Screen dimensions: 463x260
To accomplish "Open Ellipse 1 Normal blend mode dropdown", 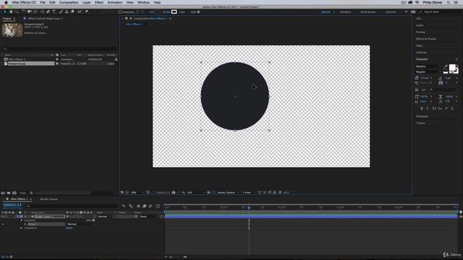I will 80,224.
